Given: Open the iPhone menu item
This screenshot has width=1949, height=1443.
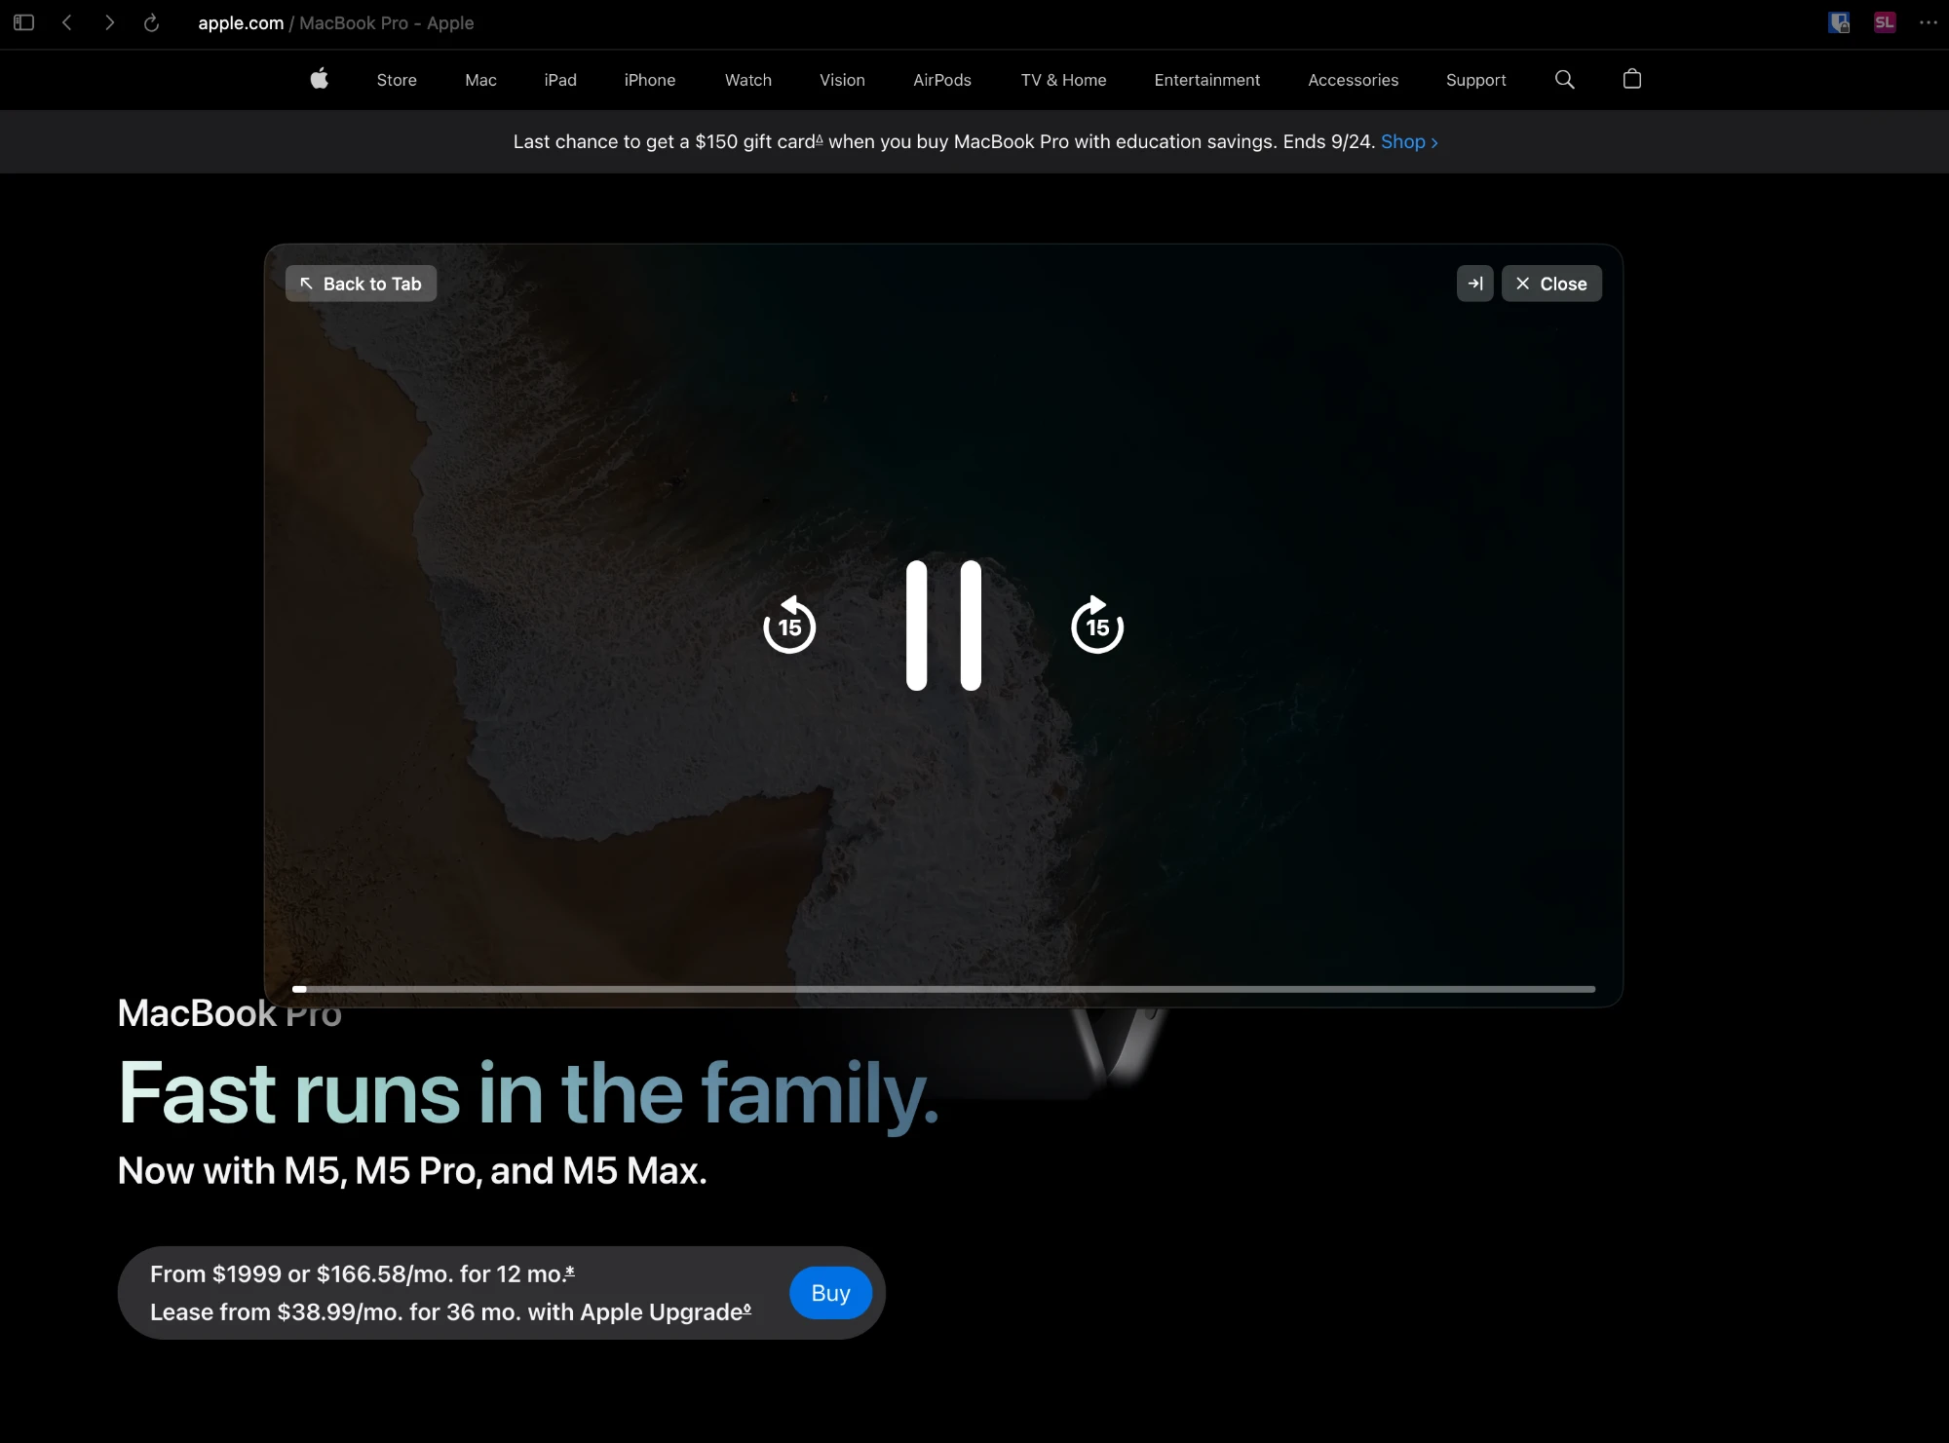Looking at the screenshot, I should (x=650, y=80).
